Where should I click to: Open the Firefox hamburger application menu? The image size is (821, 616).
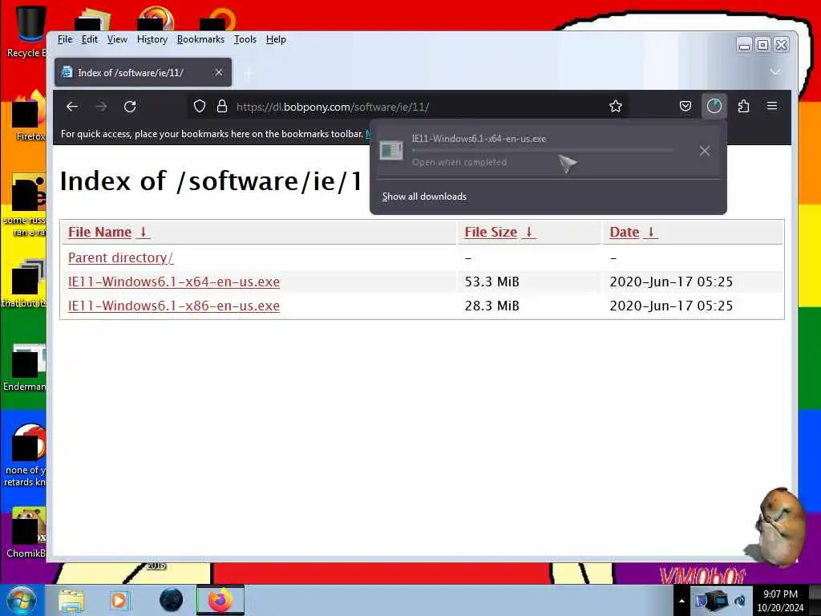tap(772, 107)
